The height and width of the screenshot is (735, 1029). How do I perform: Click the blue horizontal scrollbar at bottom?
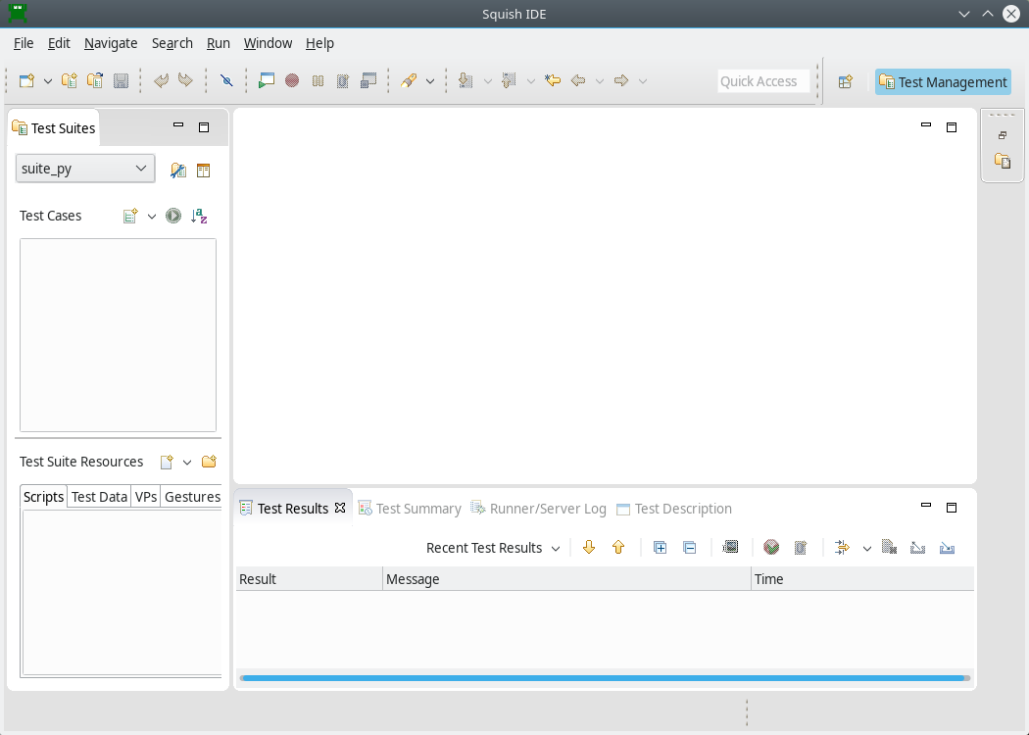click(605, 677)
